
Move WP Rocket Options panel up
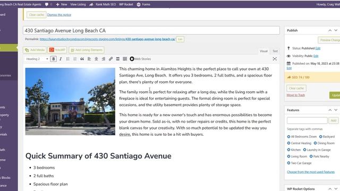[x=330, y=189]
